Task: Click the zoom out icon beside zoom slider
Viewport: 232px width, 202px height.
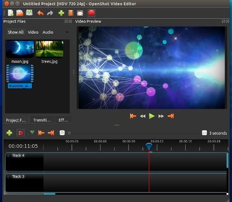Action: [x=62, y=133]
